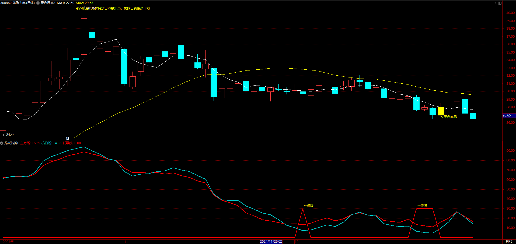Click the 龙妖转折F indicator name

12,143
